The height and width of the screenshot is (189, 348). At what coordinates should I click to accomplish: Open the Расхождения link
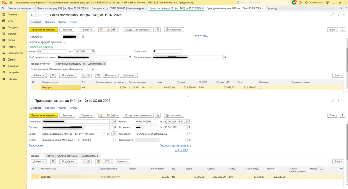point(36,145)
